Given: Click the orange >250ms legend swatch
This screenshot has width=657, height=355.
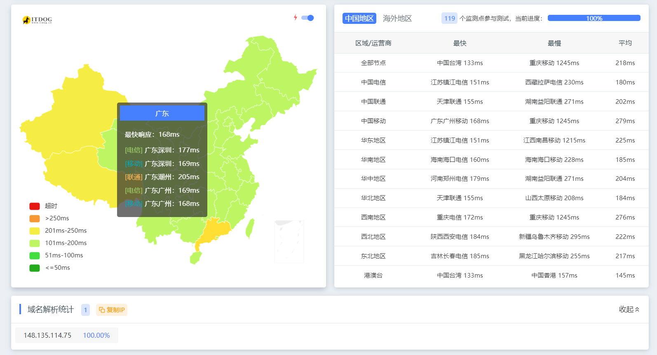Looking at the screenshot, I should [35, 218].
